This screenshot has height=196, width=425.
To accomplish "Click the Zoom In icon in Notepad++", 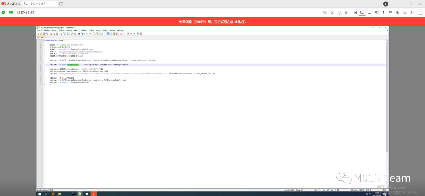I will pos(87,33).
